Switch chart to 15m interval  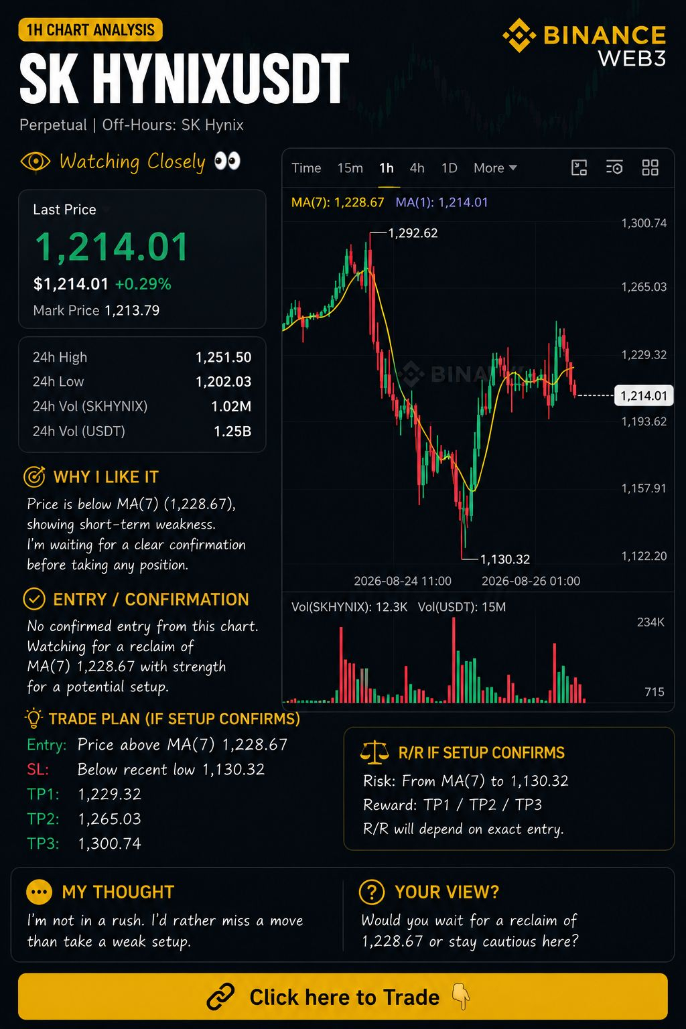click(x=350, y=168)
